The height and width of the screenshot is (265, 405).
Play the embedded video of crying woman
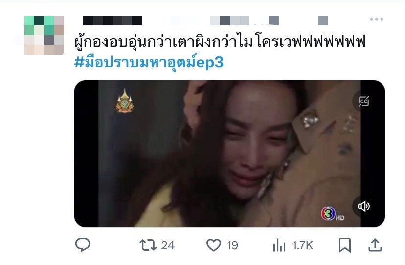click(x=229, y=154)
